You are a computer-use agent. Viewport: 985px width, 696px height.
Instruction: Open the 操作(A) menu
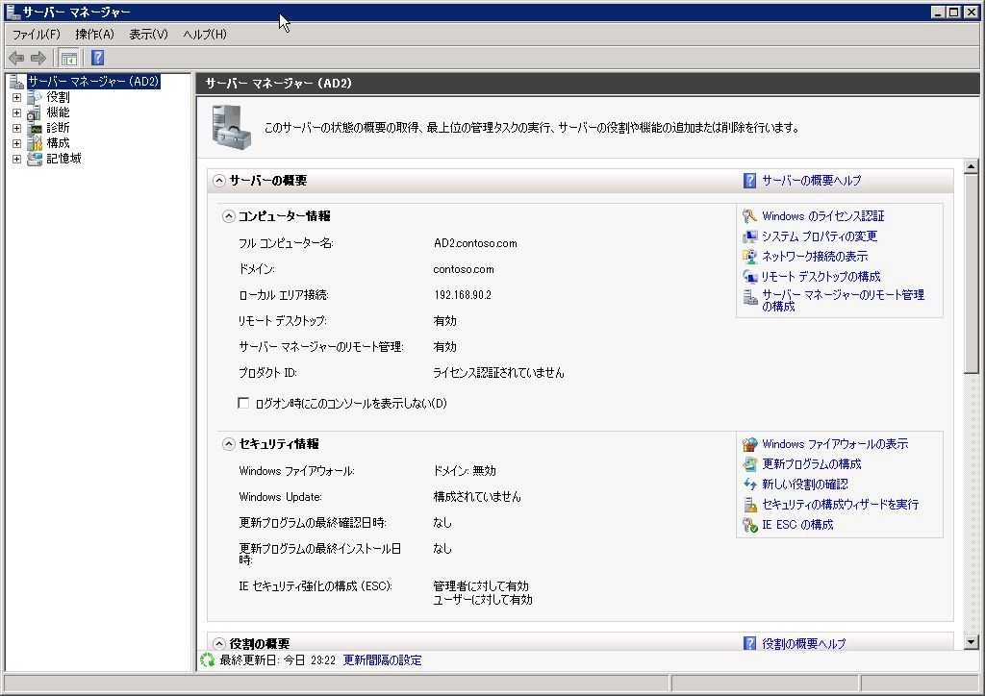[95, 35]
